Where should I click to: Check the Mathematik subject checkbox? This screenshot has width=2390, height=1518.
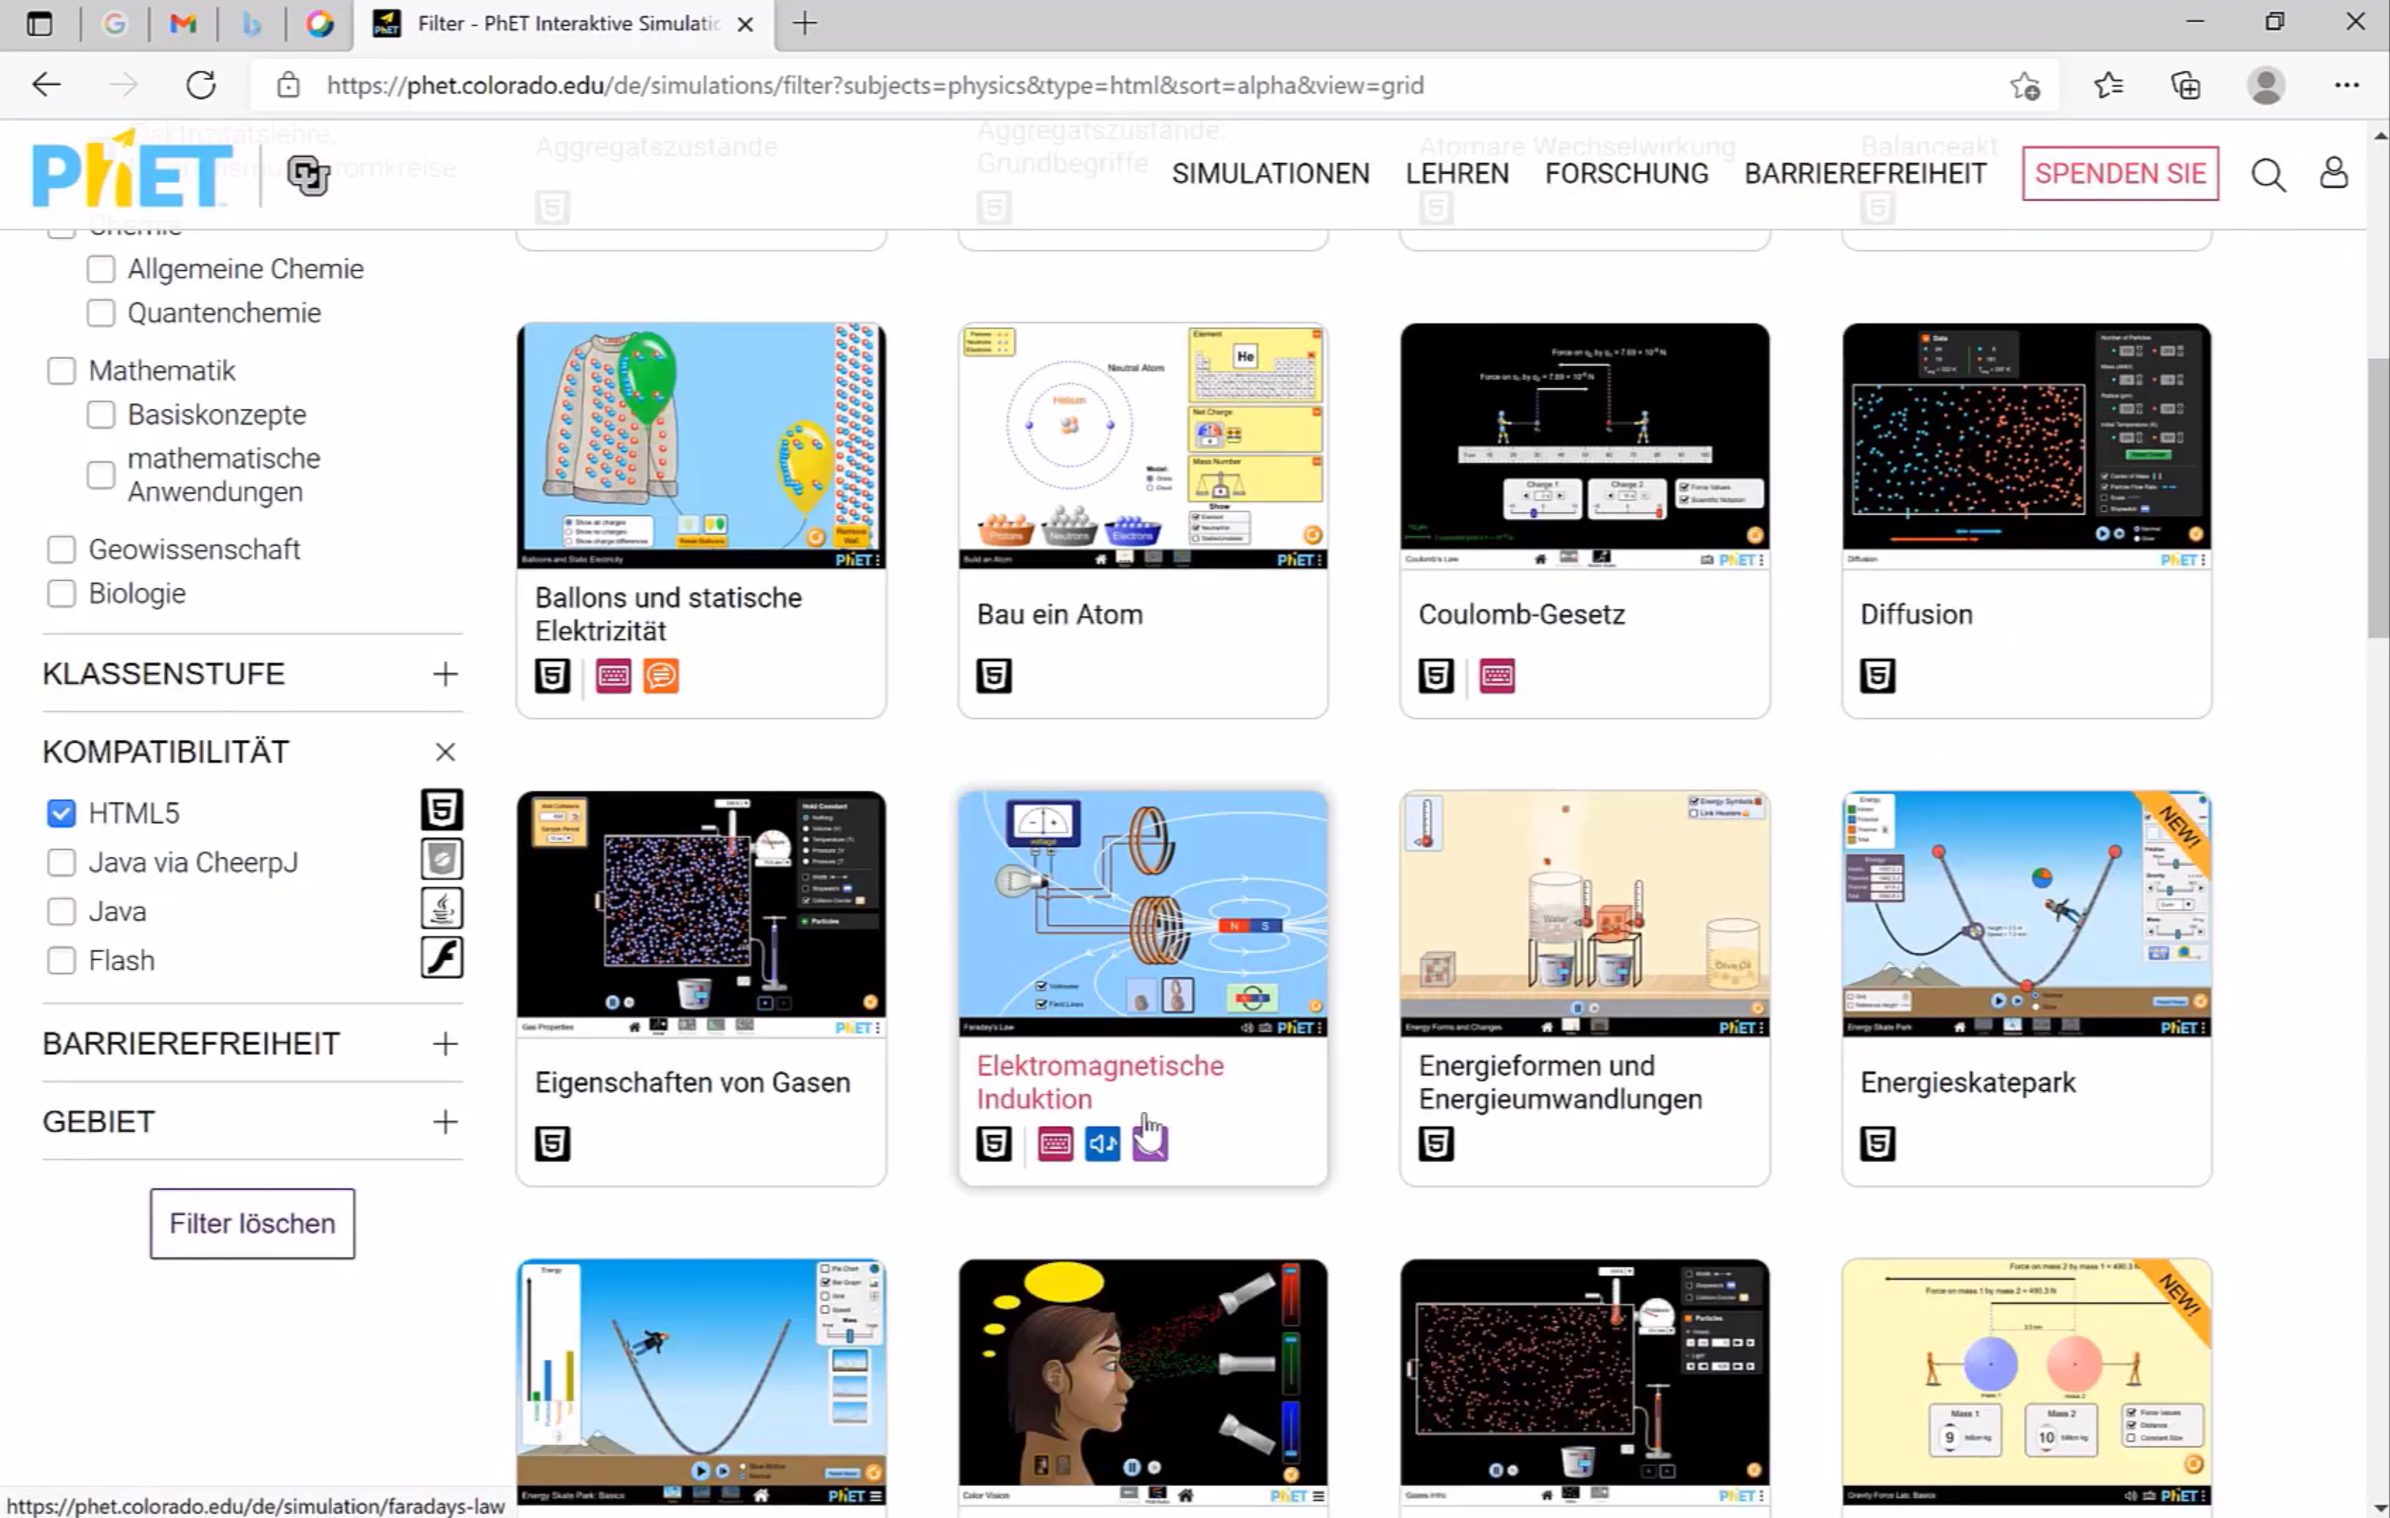[x=61, y=371]
